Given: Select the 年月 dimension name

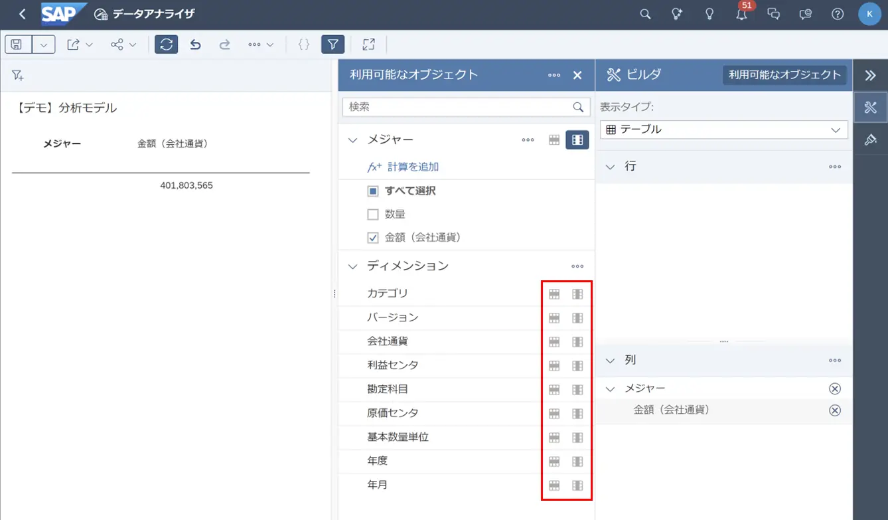Looking at the screenshot, I should [377, 485].
